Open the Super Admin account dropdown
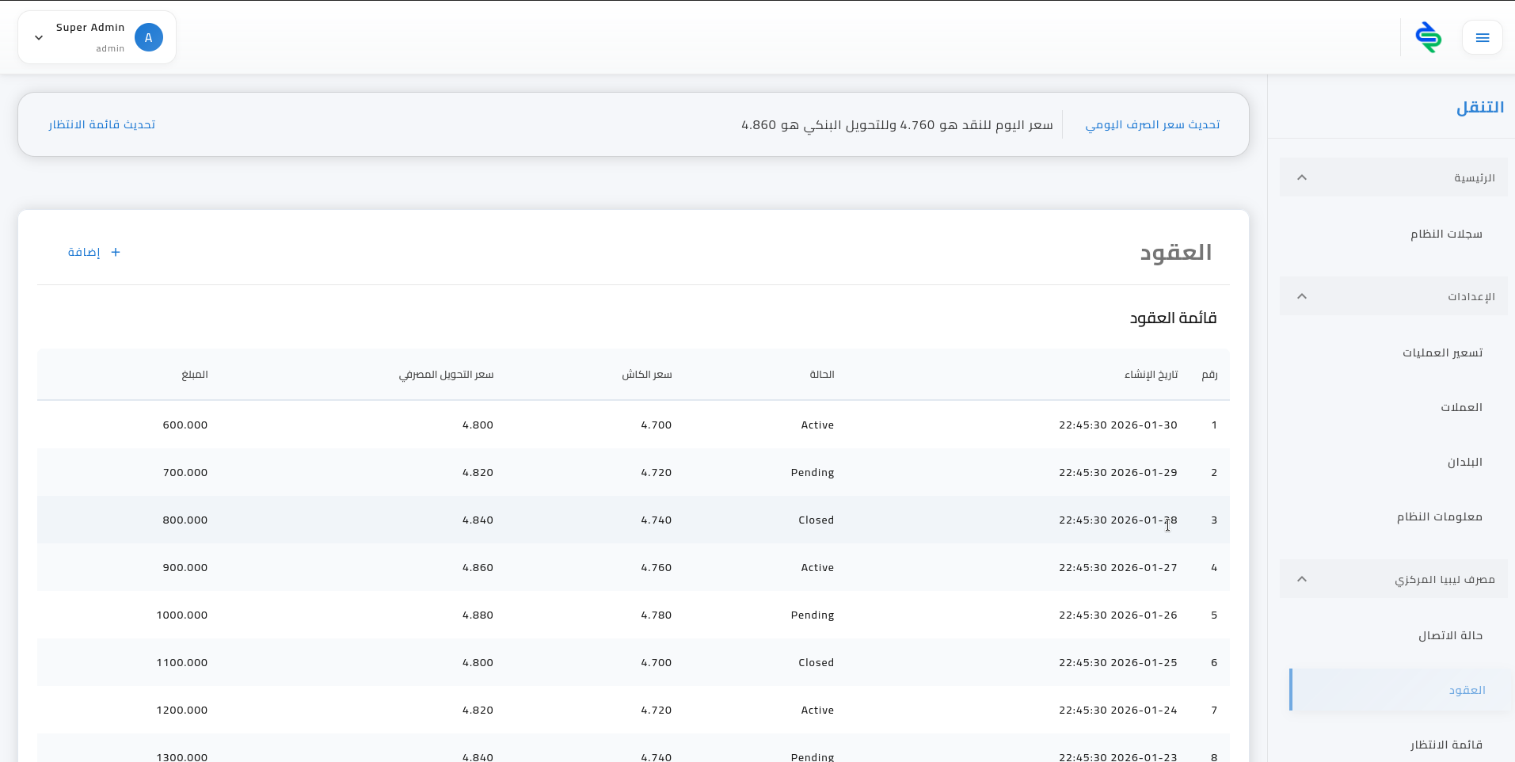 39,37
